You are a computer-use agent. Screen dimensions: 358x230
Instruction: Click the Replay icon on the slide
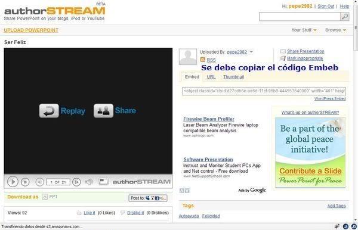[49, 111]
